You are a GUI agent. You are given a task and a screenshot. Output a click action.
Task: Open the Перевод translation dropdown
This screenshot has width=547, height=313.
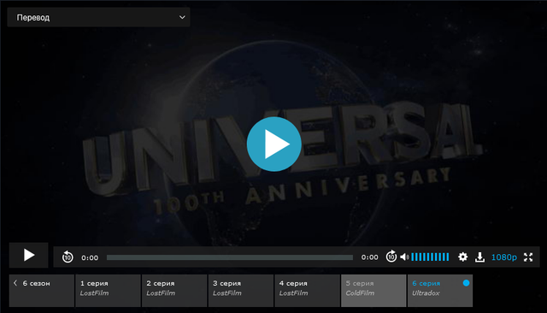98,17
